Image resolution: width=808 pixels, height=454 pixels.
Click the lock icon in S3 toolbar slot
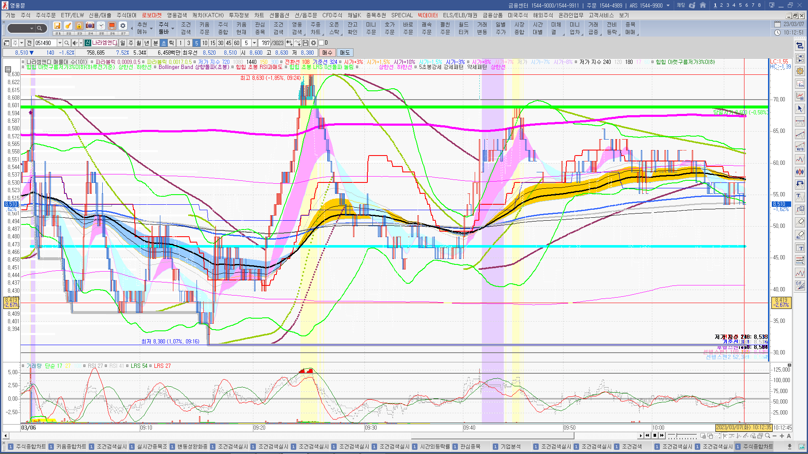click(x=79, y=26)
